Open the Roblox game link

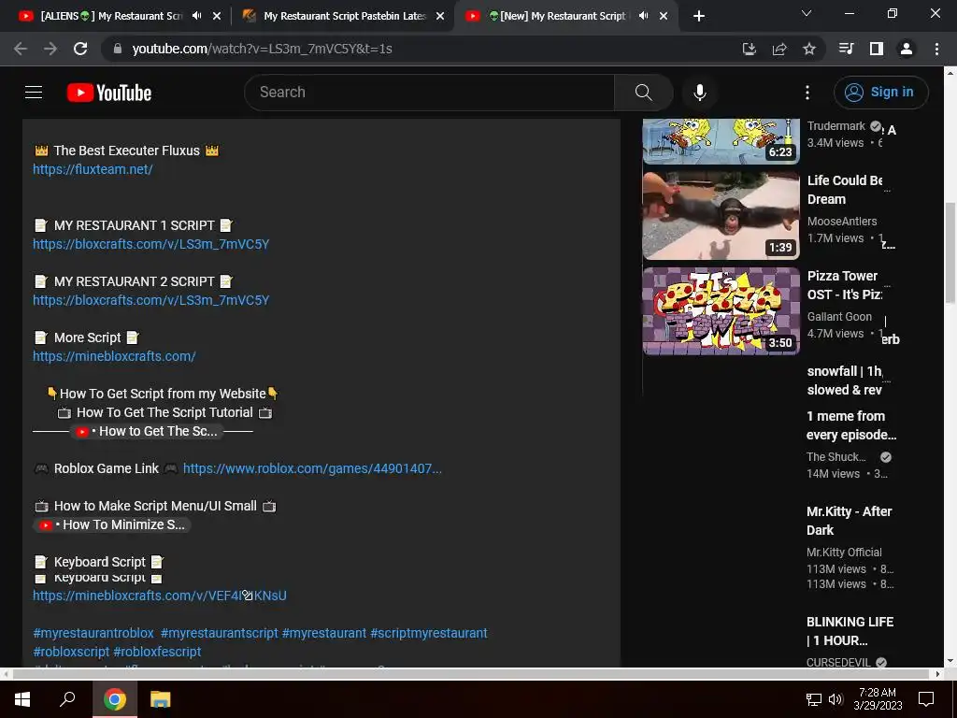coord(312,468)
